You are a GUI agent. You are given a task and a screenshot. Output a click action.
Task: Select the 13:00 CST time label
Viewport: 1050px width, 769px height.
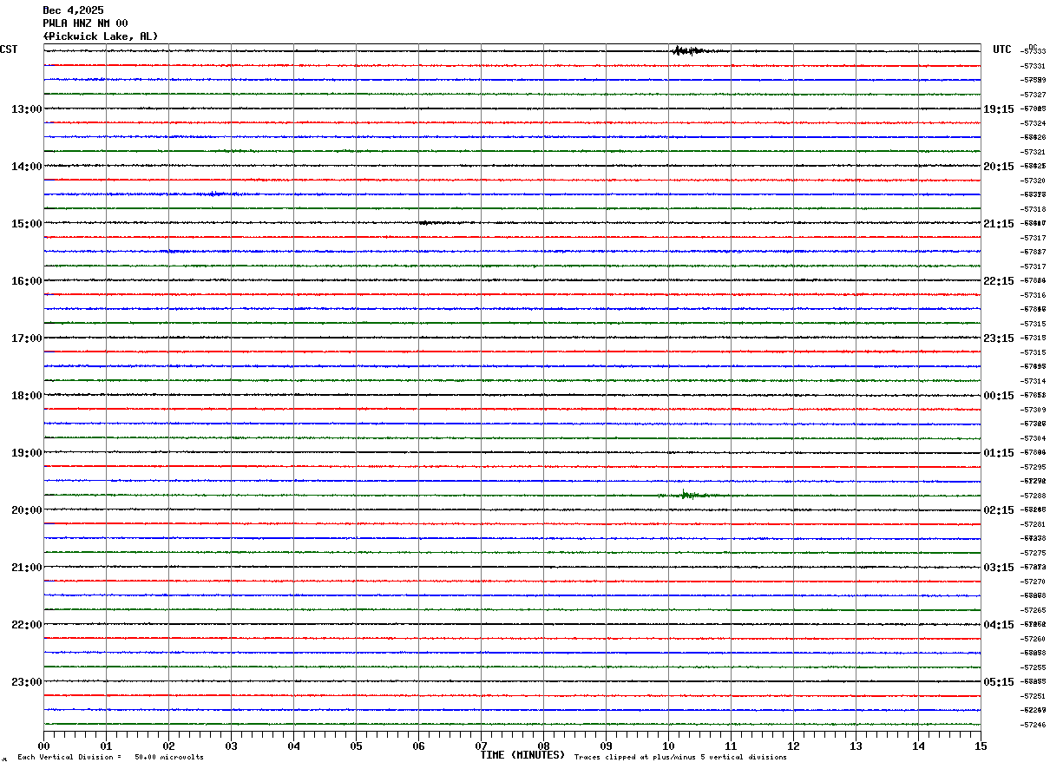(26, 109)
